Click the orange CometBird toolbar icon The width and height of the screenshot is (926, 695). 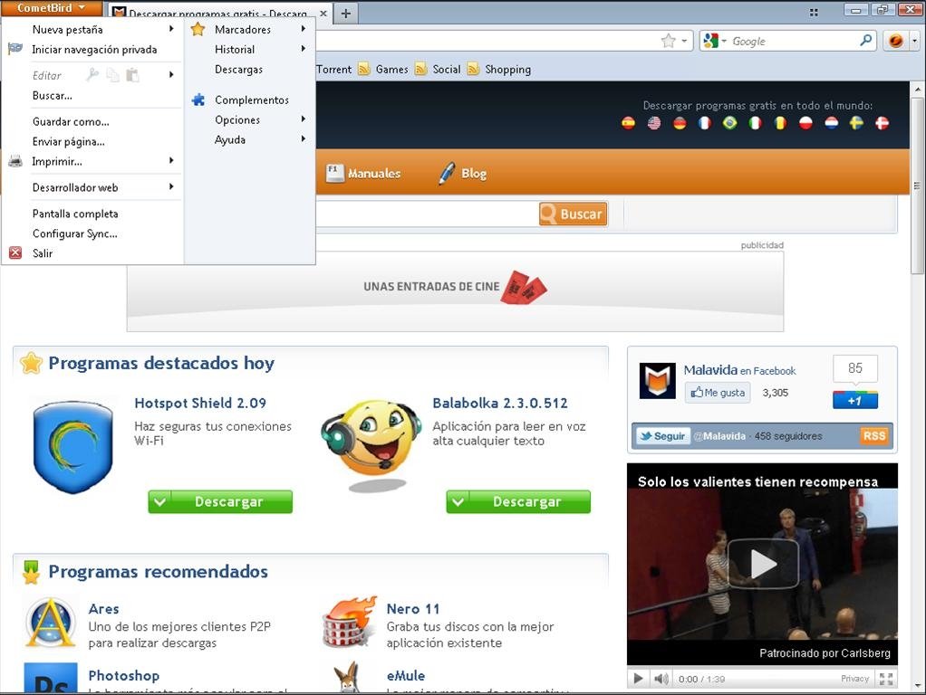pos(895,41)
